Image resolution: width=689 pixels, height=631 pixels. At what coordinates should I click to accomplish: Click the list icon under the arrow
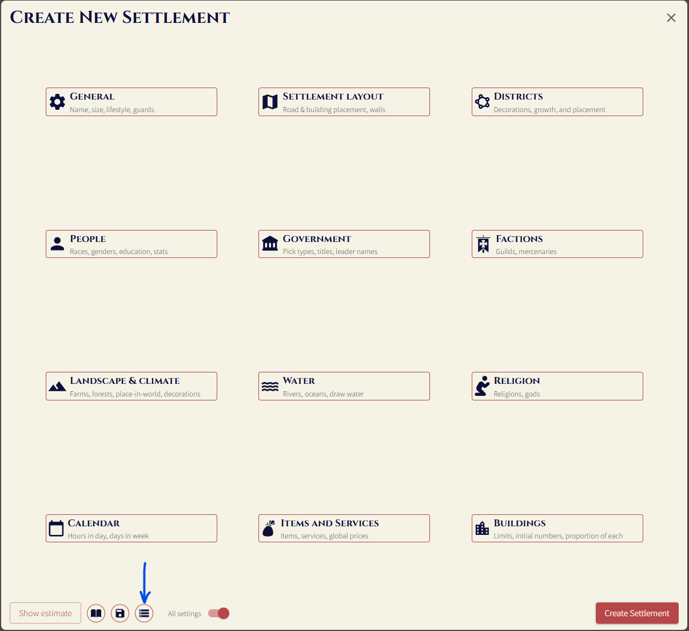tap(144, 613)
